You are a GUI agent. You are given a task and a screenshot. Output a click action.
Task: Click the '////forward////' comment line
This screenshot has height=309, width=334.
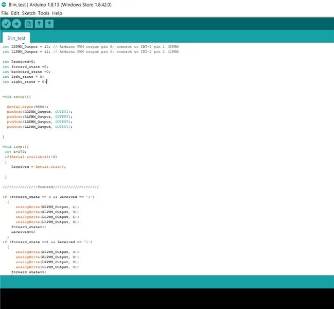tap(51, 187)
